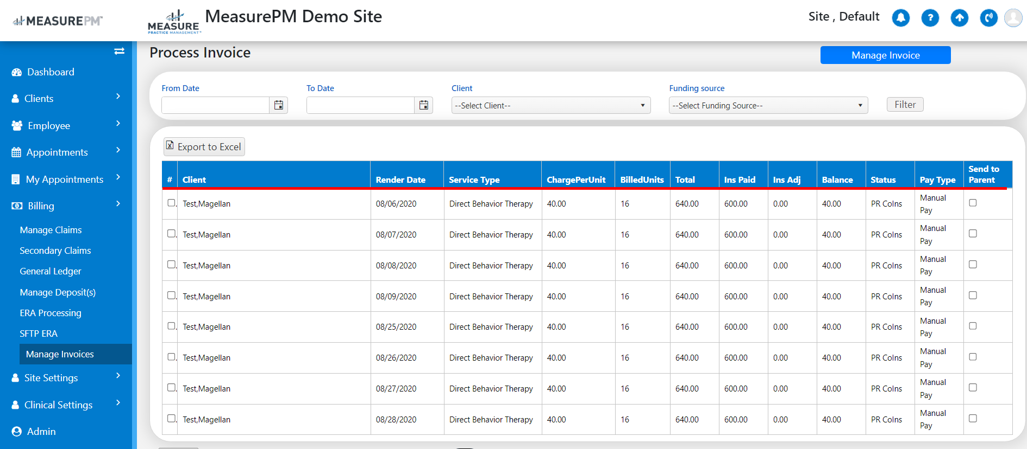The image size is (1027, 449).
Task: Select the 08/08/2020 invoice row checkbox
Action: [171, 265]
